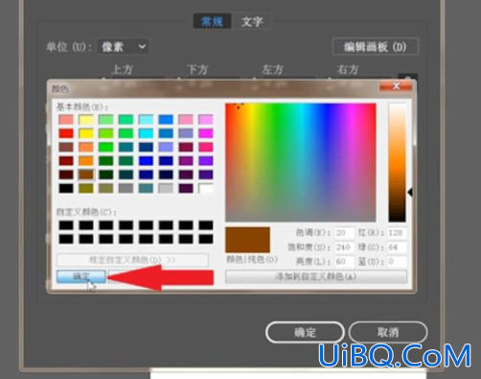Select the bright yellow basic color swatch
The height and width of the screenshot is (379, 481).
[x=86, y=133]
